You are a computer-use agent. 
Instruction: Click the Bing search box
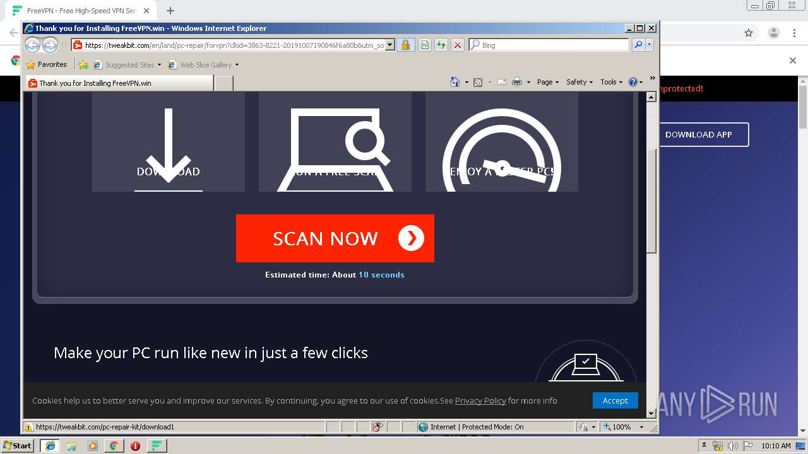point(549,45)
